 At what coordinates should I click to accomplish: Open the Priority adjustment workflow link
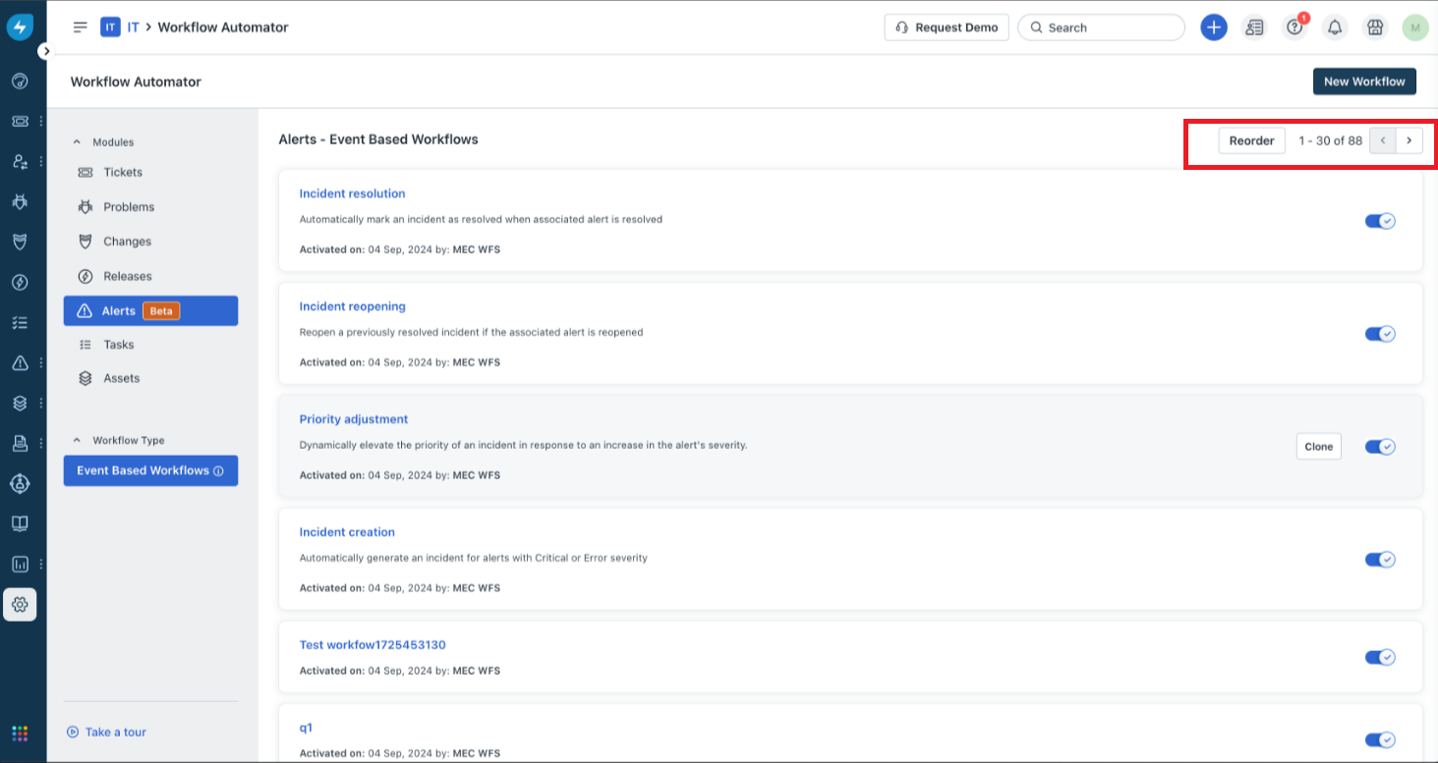click(354, 419)
